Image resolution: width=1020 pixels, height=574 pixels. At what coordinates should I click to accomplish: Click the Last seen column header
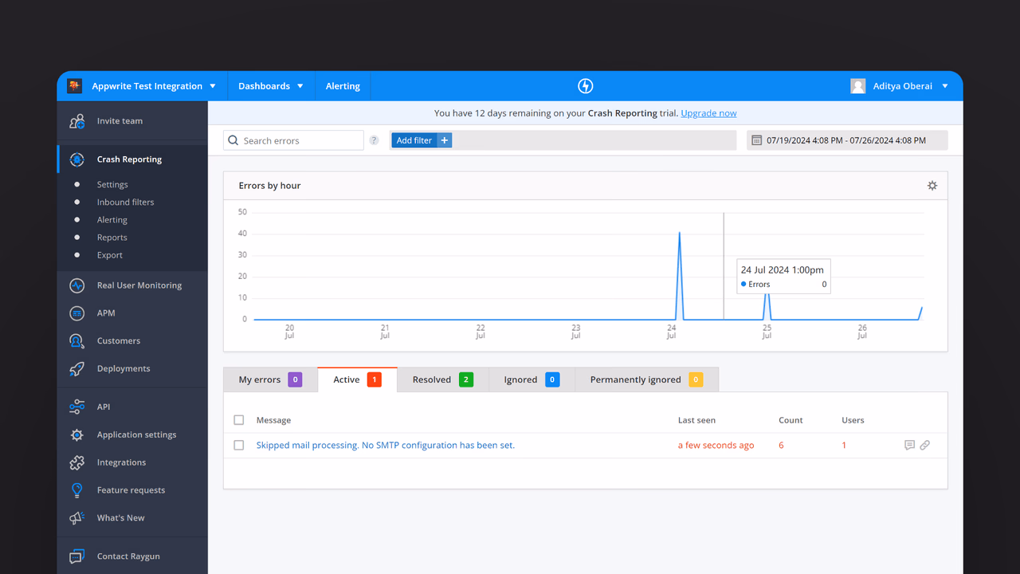(x=696, y=420)
